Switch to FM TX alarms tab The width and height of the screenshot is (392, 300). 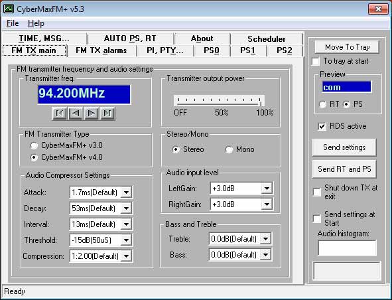tap(101, 50)
